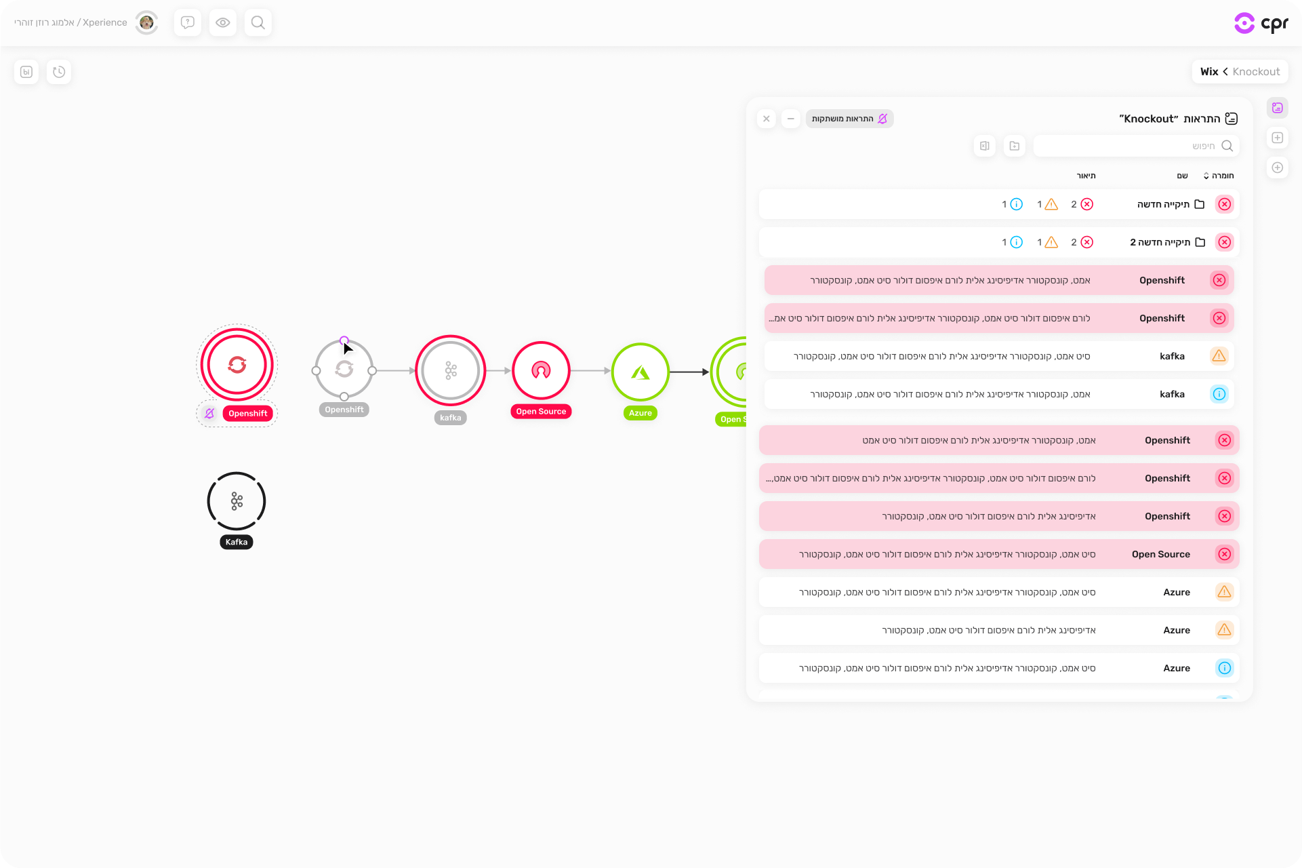Click the column layout icon beside search
The width and height of the screenshot is (1302, 868).
coord(984,146)
